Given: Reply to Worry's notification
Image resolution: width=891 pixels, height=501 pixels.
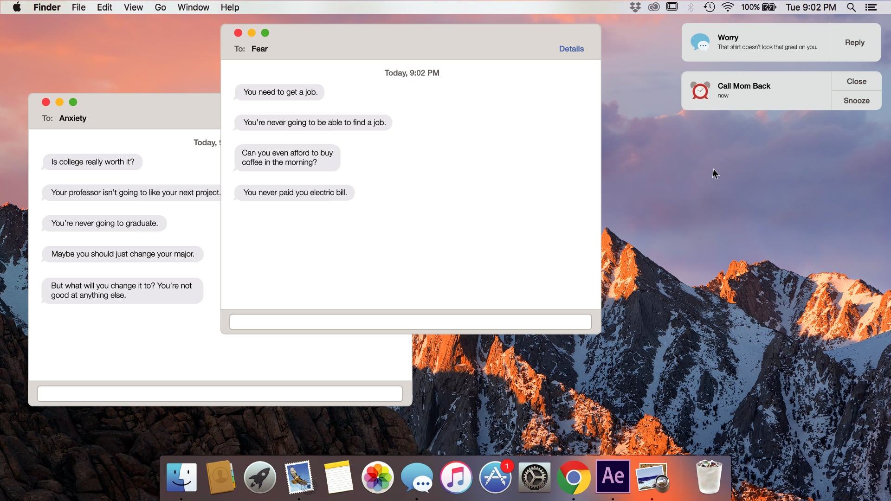Looking at the screenshot, I should pos(854,42).
